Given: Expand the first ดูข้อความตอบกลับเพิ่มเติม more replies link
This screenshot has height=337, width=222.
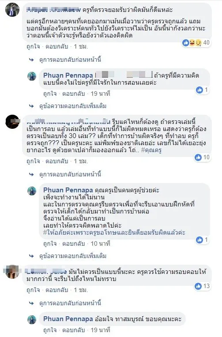Looking at the screenshot, I should pyautogui.click(x=73, y=106).
